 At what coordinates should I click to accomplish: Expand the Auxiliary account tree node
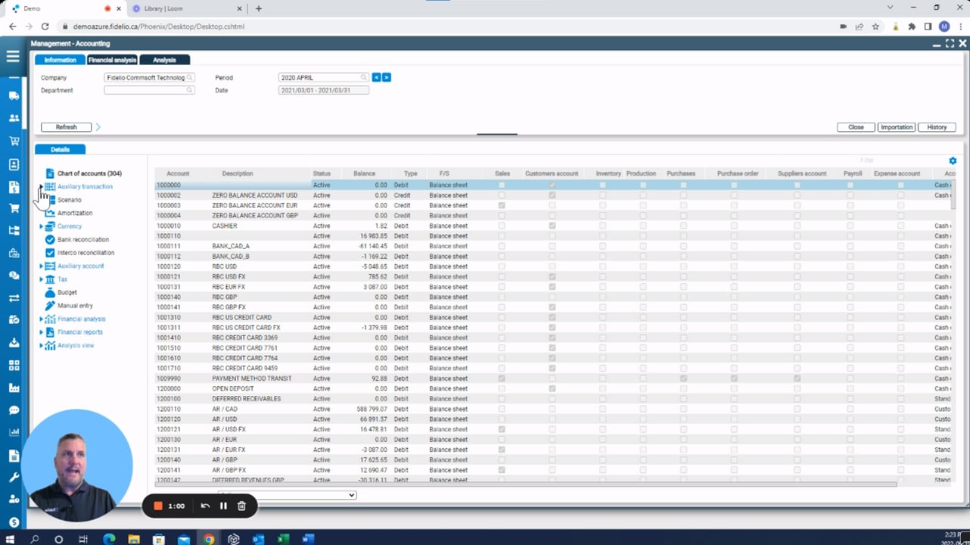(x=42, y=266)
